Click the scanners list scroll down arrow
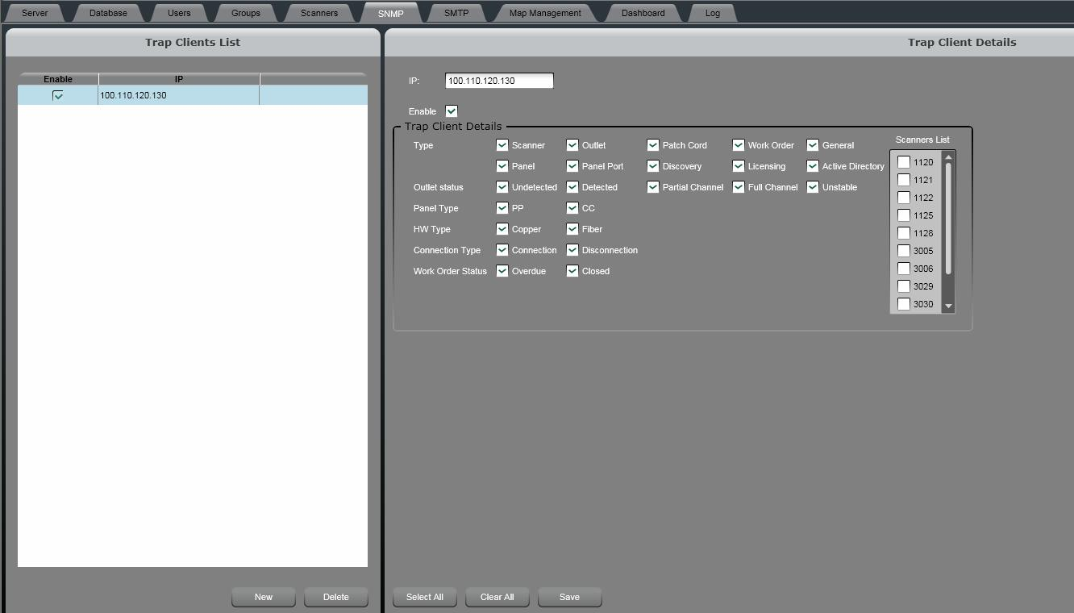Image resolution: width=1074 pixels, height=613 pixels. (x=948, y=306)
